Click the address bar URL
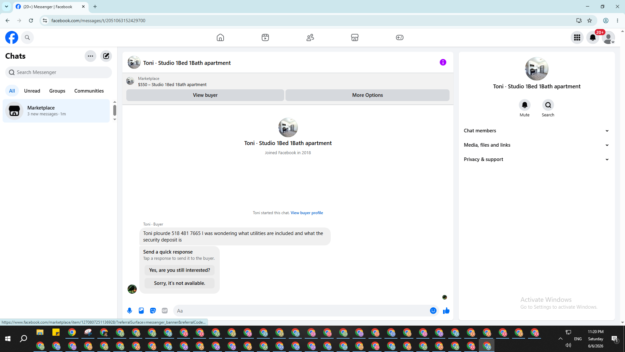625x352 pixels. pyautogui.click(x=98, y=21)
